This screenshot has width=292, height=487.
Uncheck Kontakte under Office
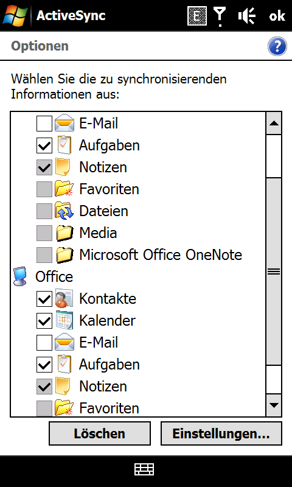pos(44,299)
